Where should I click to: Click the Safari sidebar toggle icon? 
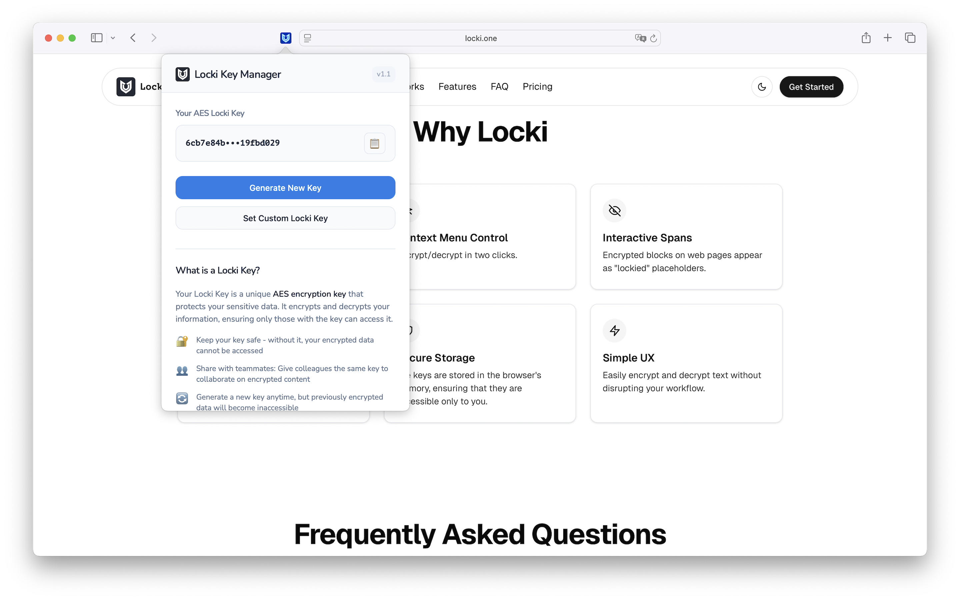pyautogui.click(x=96, y=38)
